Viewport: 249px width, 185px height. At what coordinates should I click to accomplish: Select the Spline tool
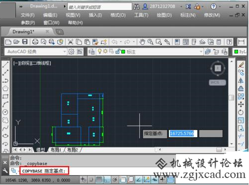coord(5,128)
